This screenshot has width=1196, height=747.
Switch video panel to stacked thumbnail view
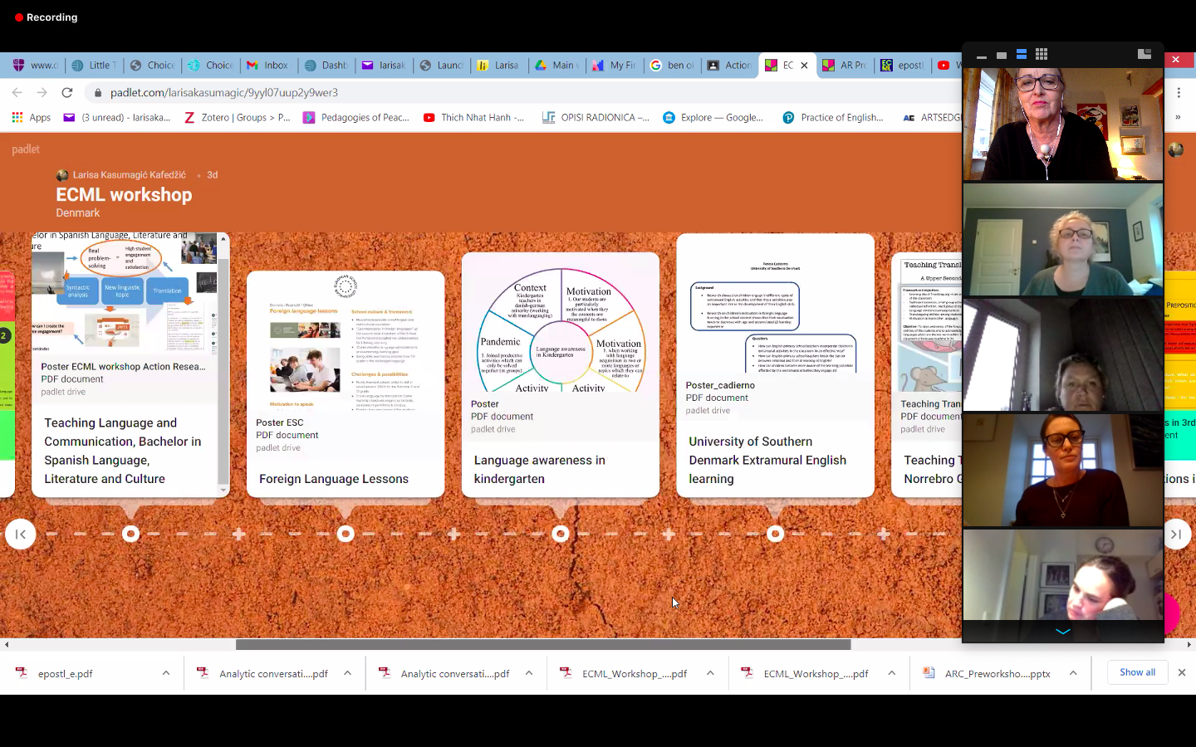click(1022, 55)
